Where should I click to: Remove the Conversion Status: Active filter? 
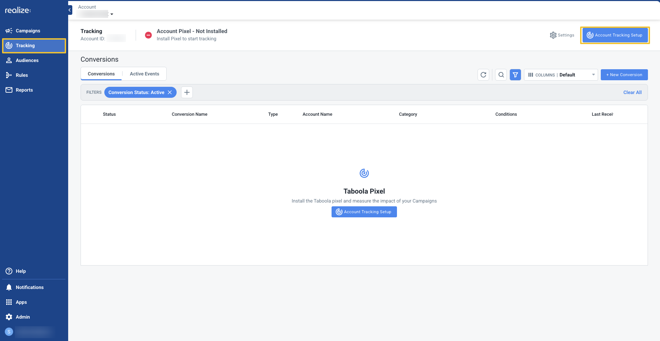170,92
